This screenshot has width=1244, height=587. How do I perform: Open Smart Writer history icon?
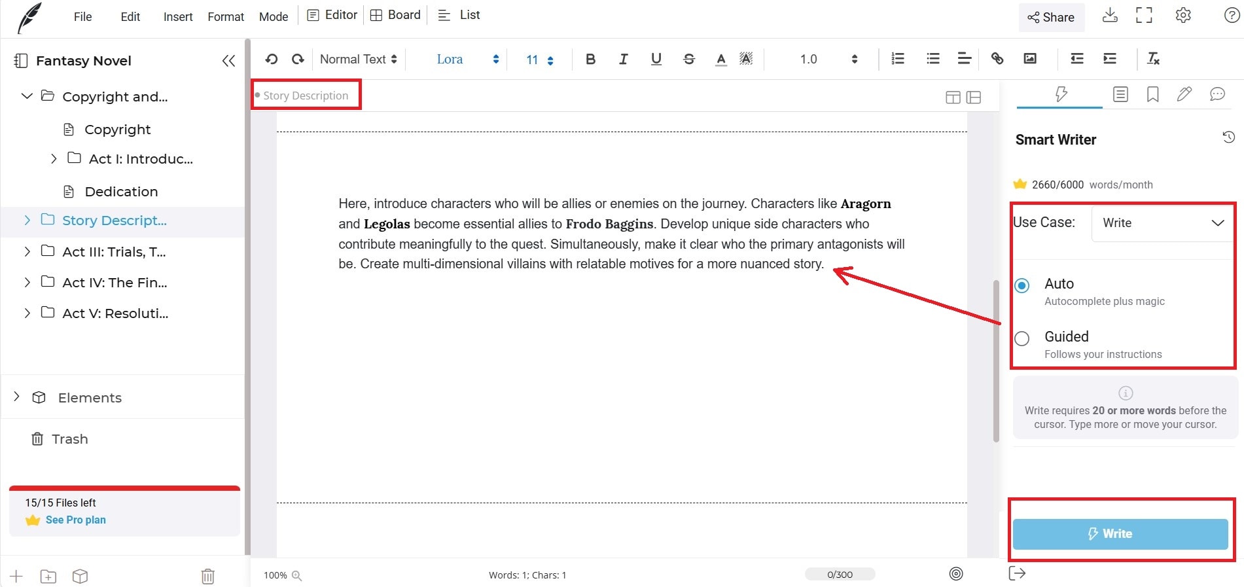1229,137
